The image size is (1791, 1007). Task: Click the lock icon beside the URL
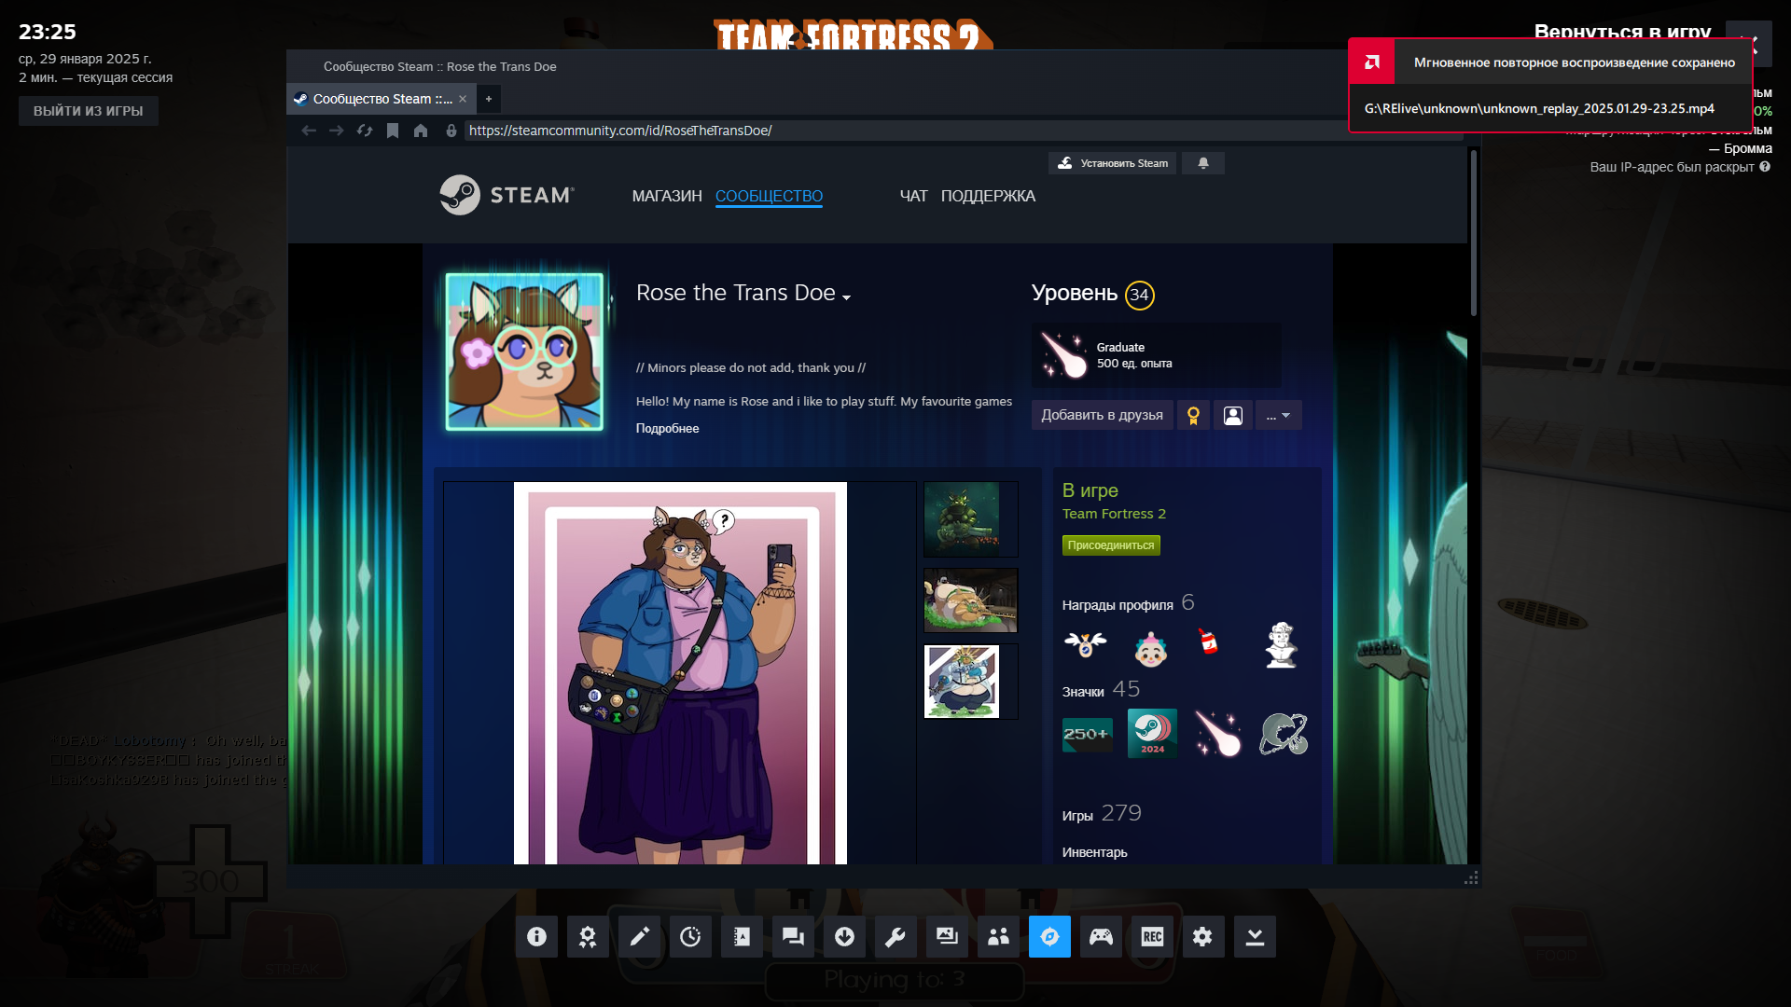451,131
